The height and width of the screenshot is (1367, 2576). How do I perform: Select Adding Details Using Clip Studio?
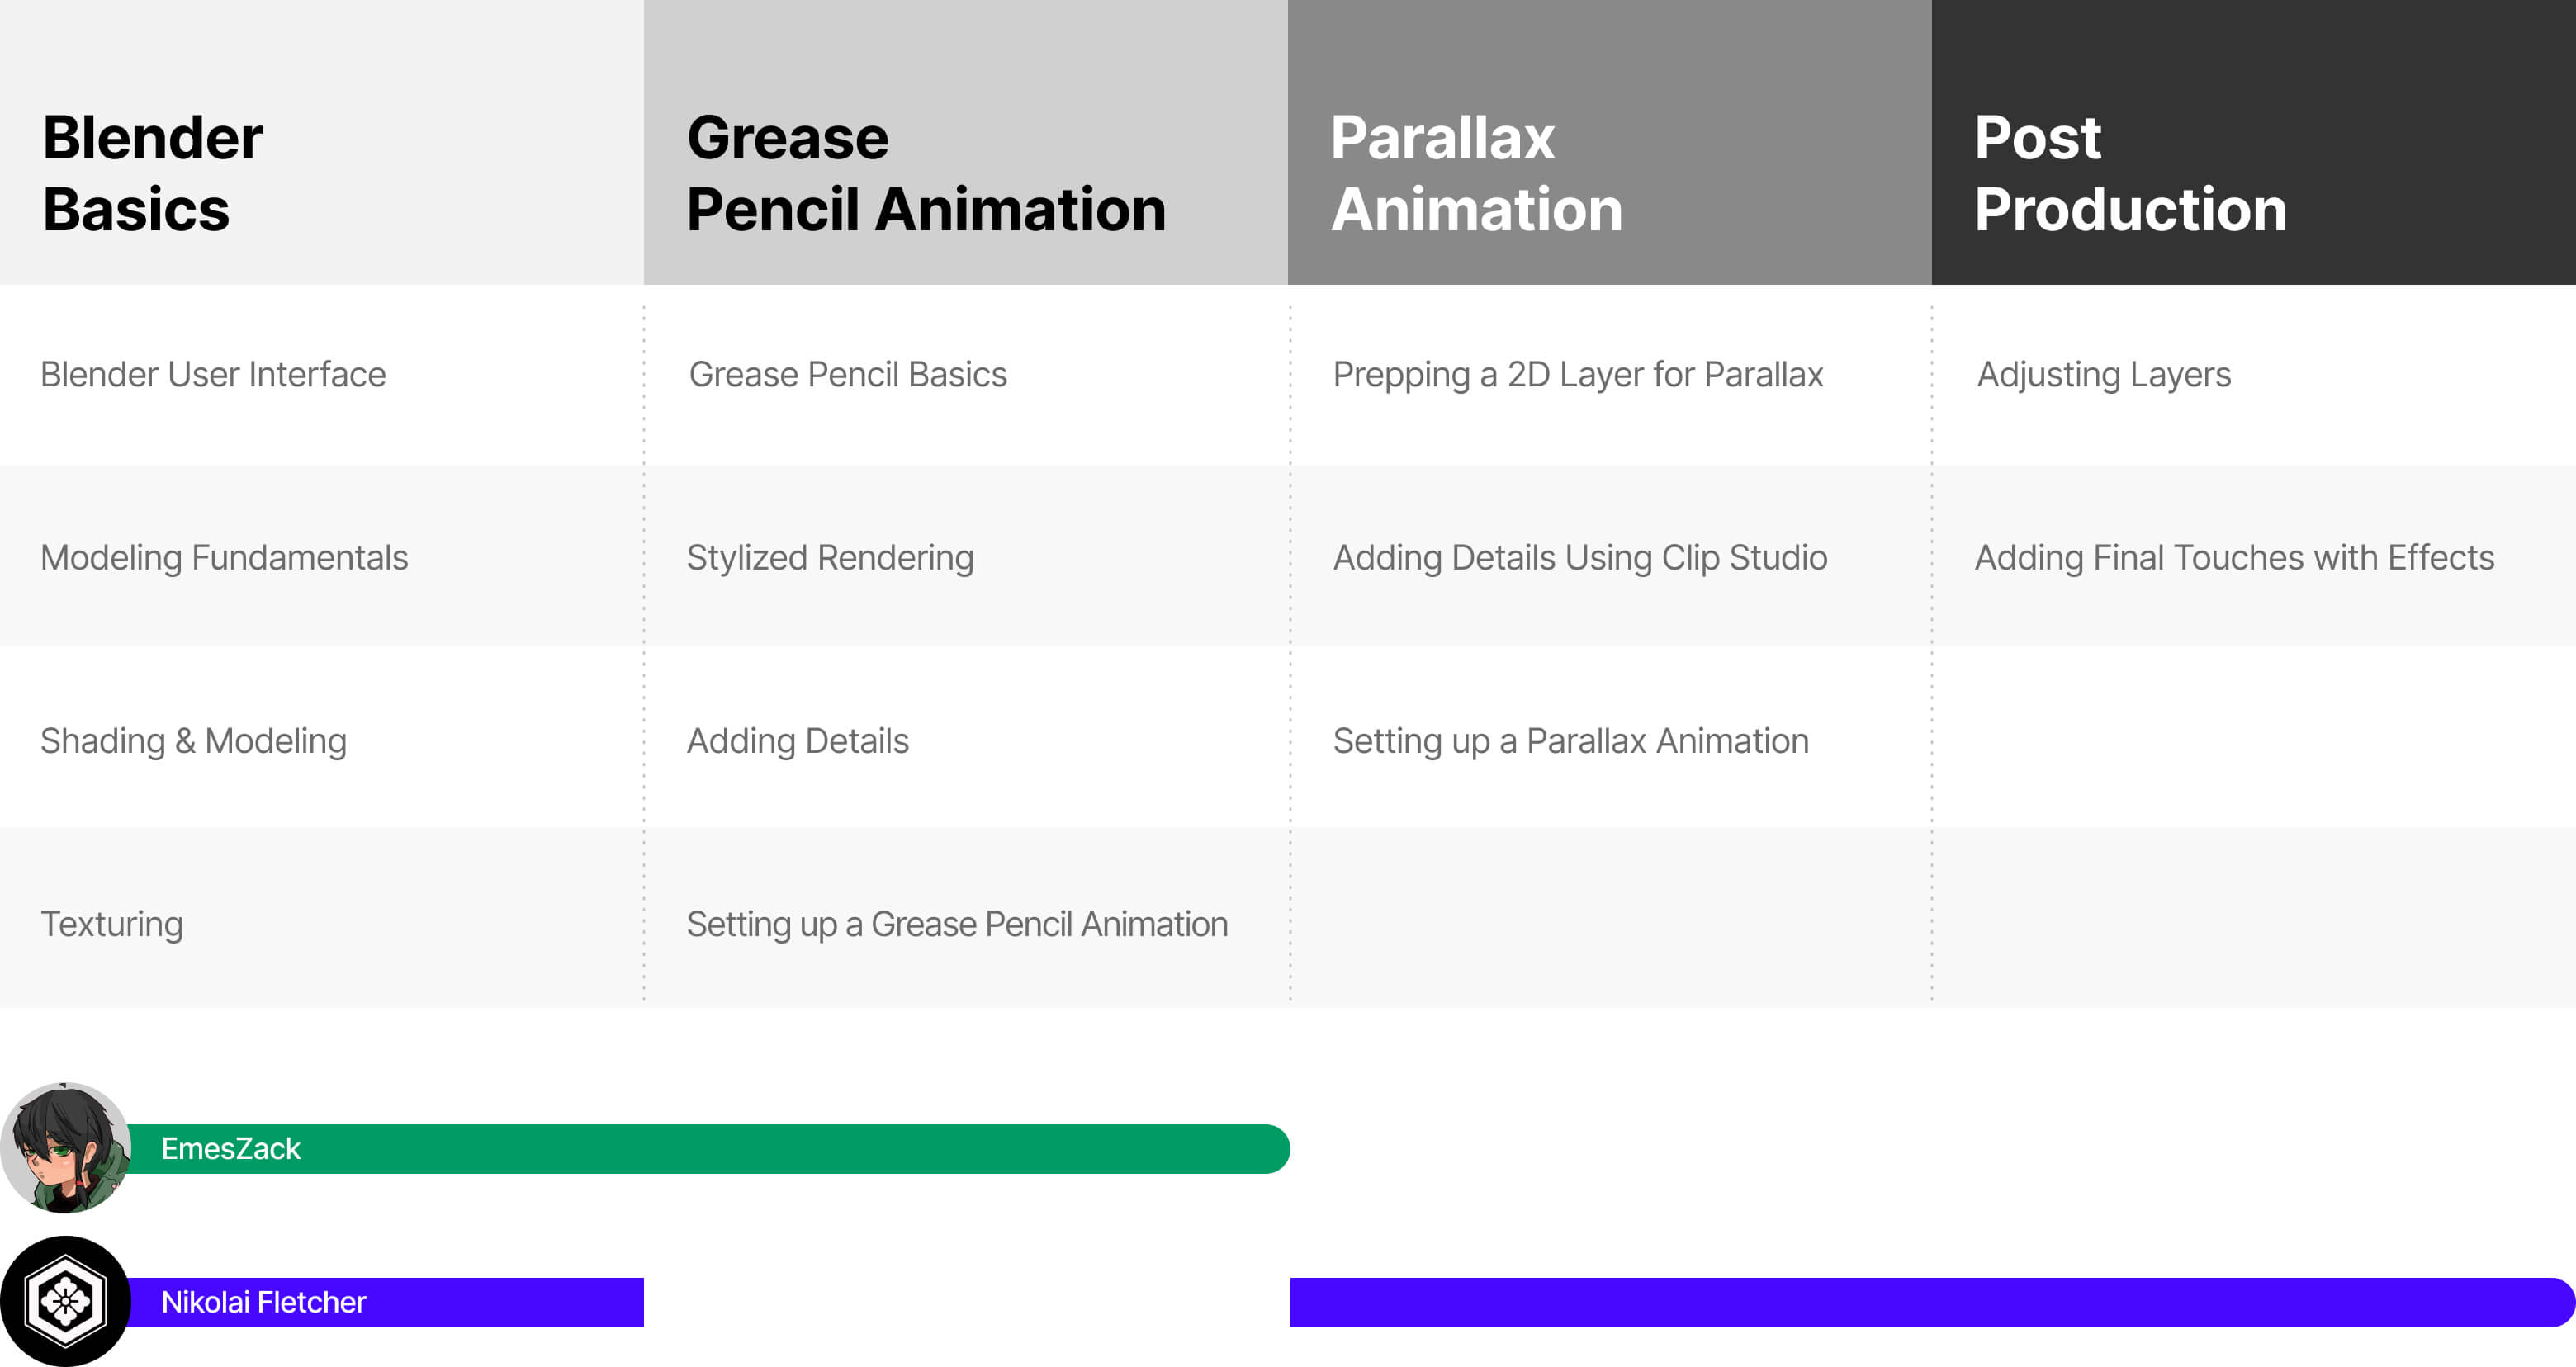1580,557
